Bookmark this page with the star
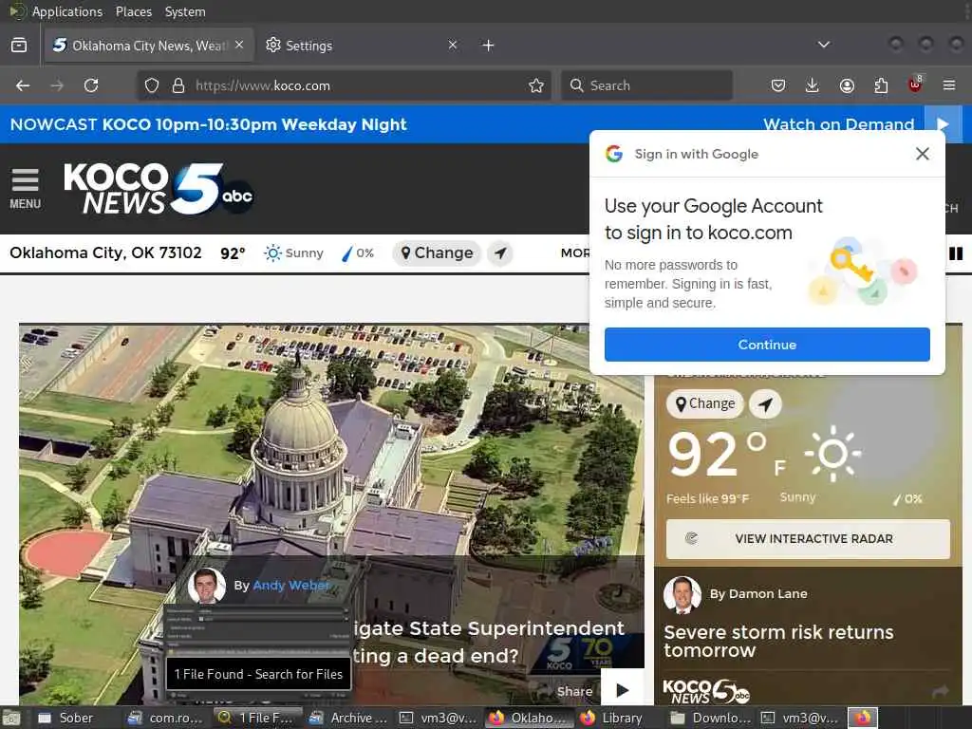Image resolution: width=972 pixels, height=729 pixels. point(536,85)
